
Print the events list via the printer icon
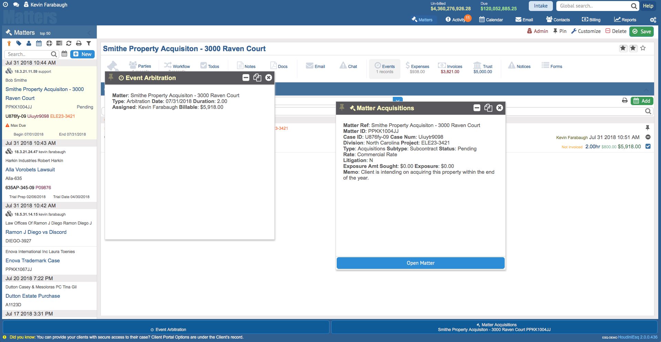click(625, 101)
